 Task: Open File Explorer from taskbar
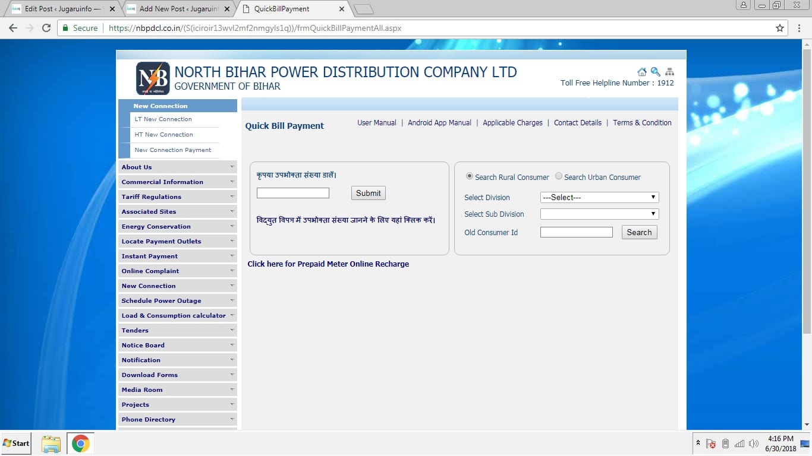click(x=51, y=444)
